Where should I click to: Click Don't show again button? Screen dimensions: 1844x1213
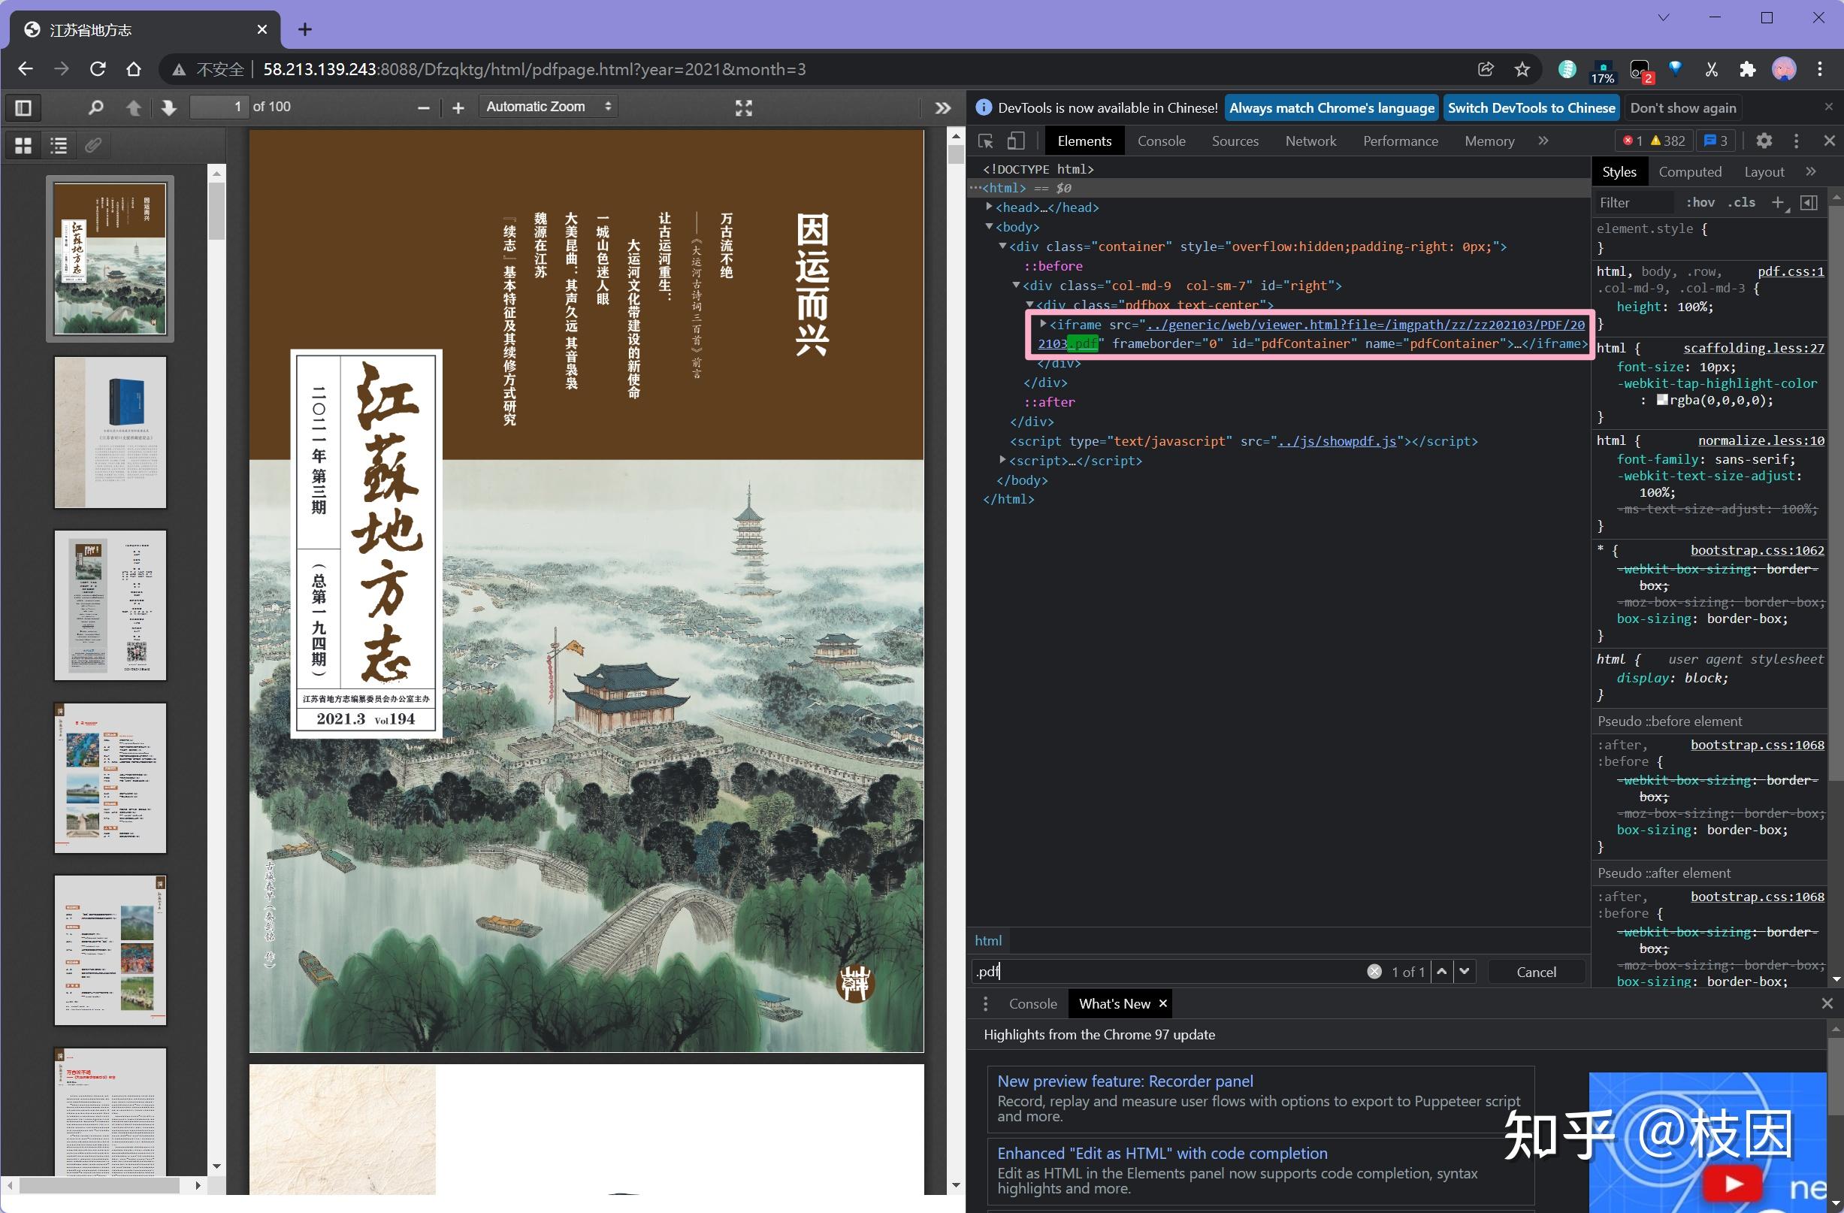[x=1683, y=107]
